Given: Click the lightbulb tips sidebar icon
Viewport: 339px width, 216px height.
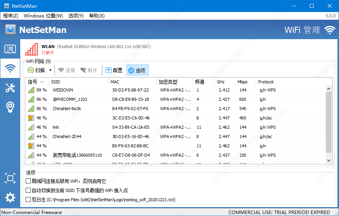Looking at the screenshot, I should 10,107.
